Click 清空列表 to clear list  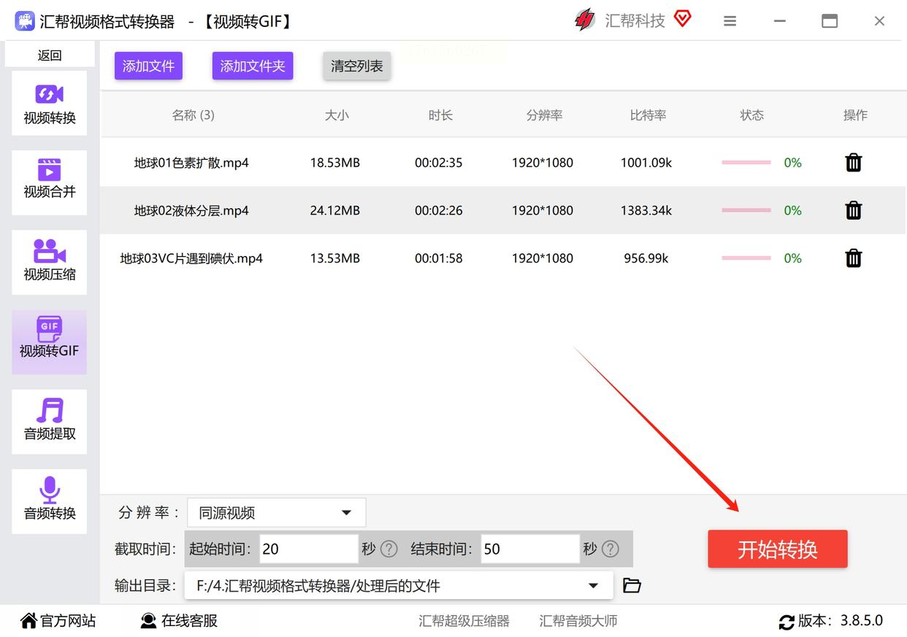(356, 66)
